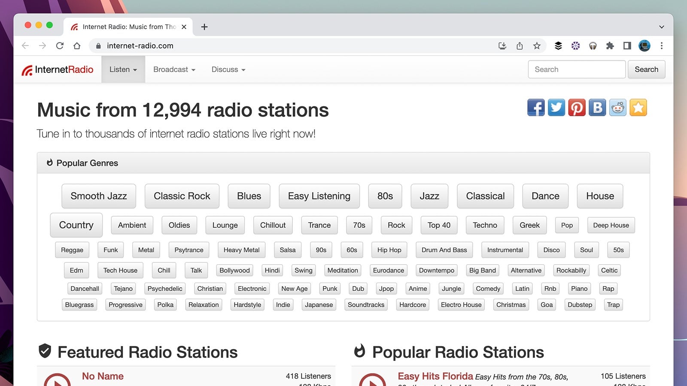The width and height of the screenshot is (687, 386).
Task: Click the InternetRadio logo
Action: [x=57, y=69]
